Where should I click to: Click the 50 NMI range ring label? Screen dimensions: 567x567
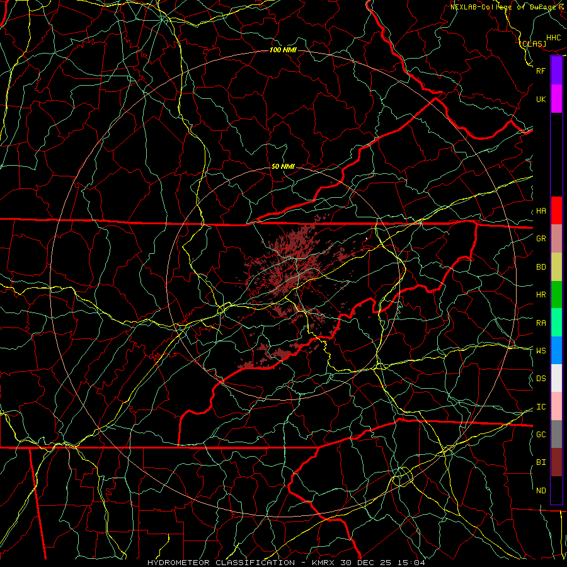[x=283, y=166]
